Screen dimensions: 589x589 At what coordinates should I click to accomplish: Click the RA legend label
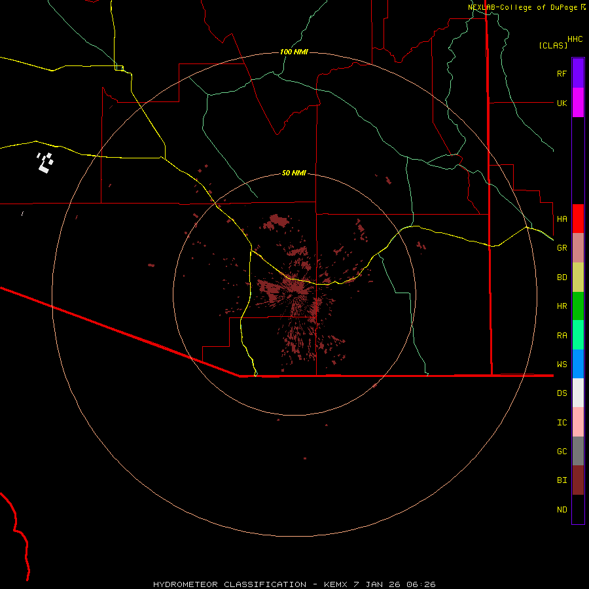562,336
